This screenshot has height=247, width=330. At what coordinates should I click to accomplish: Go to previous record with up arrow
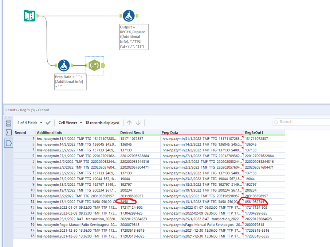point(129,123)
